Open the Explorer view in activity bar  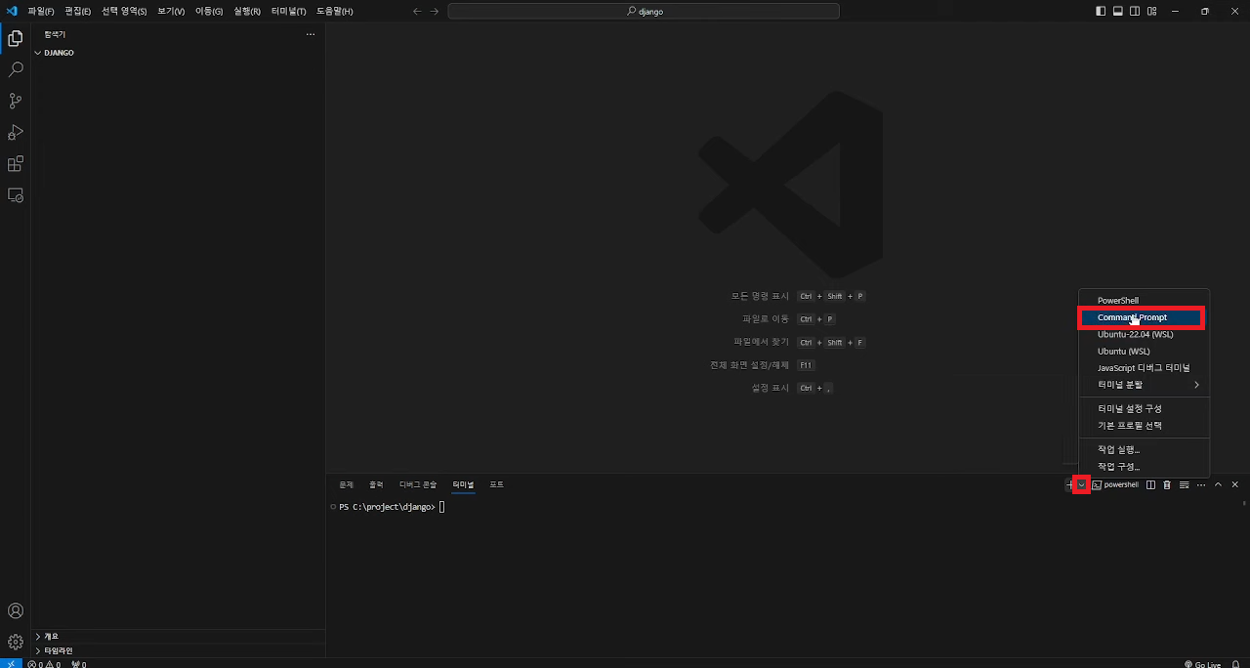click(x=16, y=39)
